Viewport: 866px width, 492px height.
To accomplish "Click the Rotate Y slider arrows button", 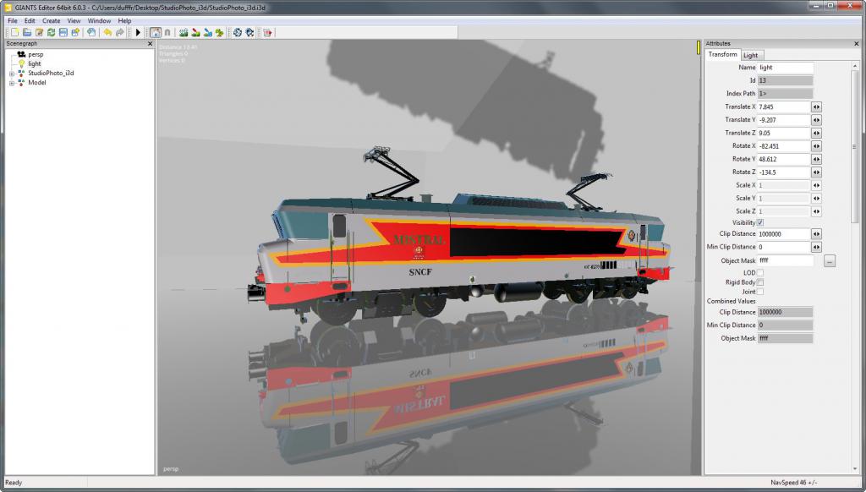I will [x=816, y=159].
